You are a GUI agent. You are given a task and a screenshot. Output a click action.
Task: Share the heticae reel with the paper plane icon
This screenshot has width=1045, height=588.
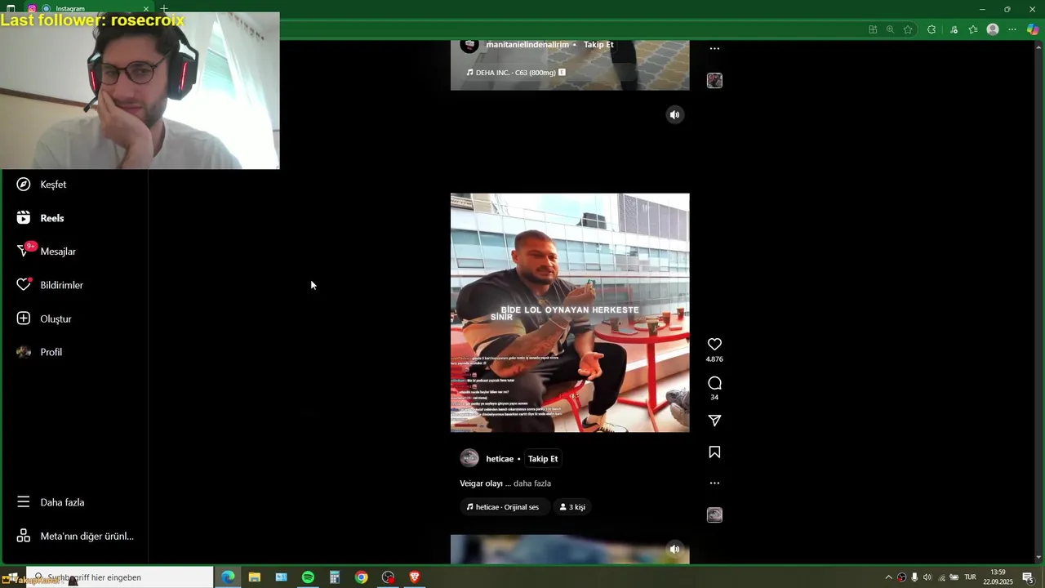tap(714, 421)
